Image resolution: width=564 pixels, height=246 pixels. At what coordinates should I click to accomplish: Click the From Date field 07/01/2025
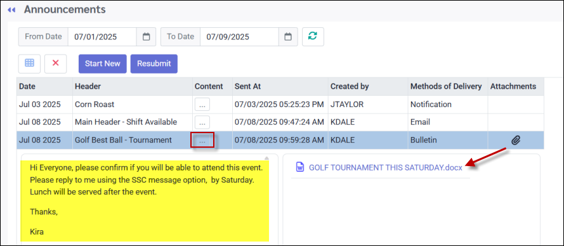[102, 37]
